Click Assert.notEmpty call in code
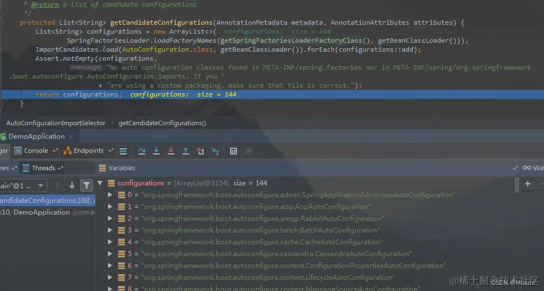The image size is (544, 291). (x=65, y=58)
